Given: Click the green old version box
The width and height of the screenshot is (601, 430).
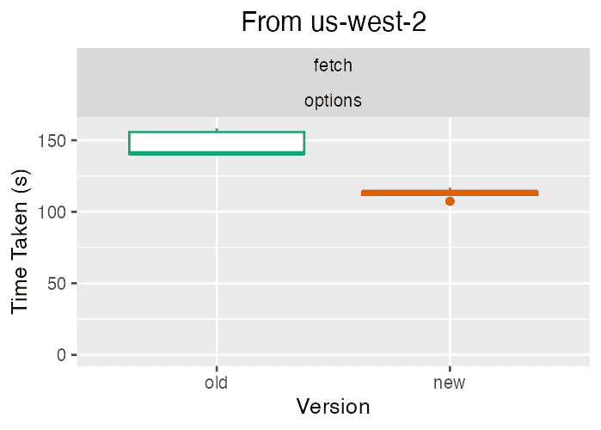Looking at the screenshot, I should click(217, 143).
